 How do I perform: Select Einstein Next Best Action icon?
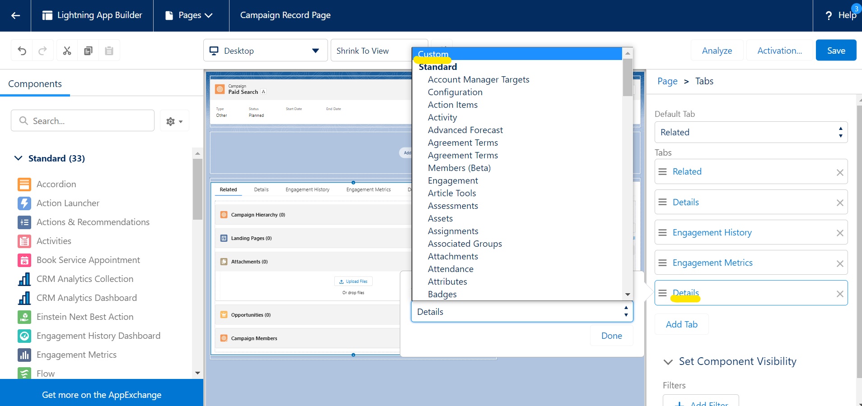coord(24,317)
